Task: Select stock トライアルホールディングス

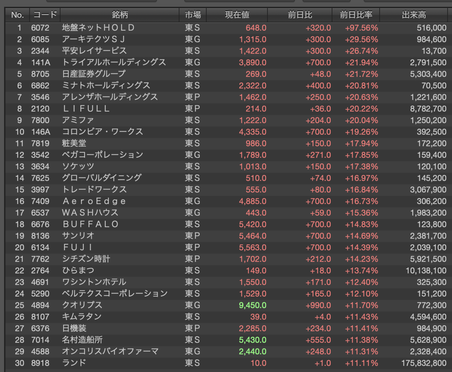Action: coord(114,63)
